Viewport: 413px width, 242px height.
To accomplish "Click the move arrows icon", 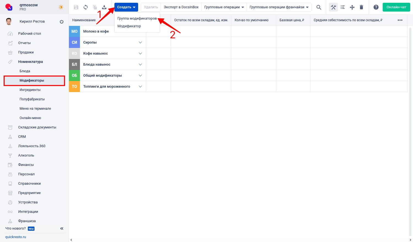I will 352,7.
